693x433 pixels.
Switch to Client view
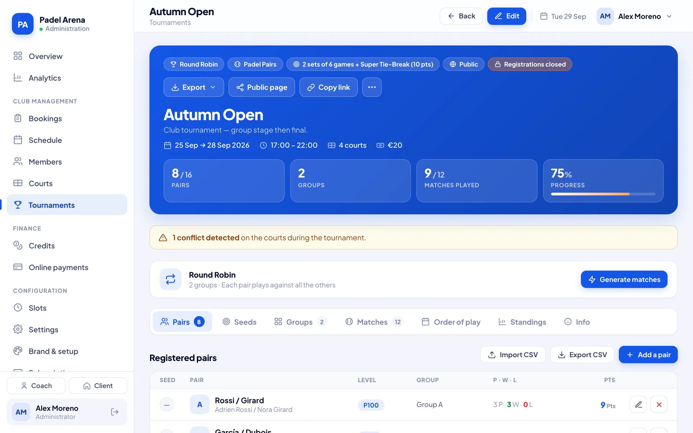point(98,385)
